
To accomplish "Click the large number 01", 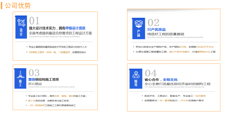I will [x=34, y=21].
